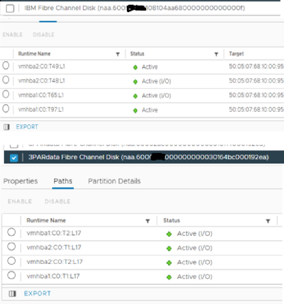The width and height of the screenshot is (284, 304).
Task: Click the column picker icon beside upper EXPORT
Action: [x=6, y=127]
